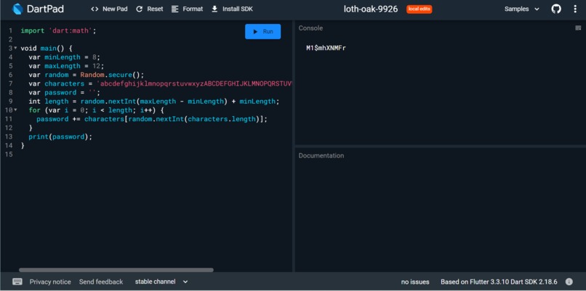Click Random.secure() on line 6
The height and width of the screenshot is (291, 586).
[x=112, y=75]
